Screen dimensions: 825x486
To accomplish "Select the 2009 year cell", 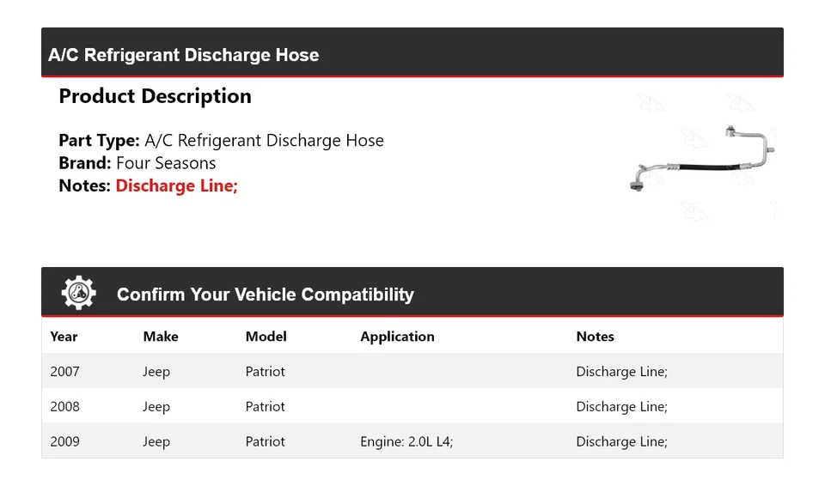I will pyautogui.click(x=64, y=441).
